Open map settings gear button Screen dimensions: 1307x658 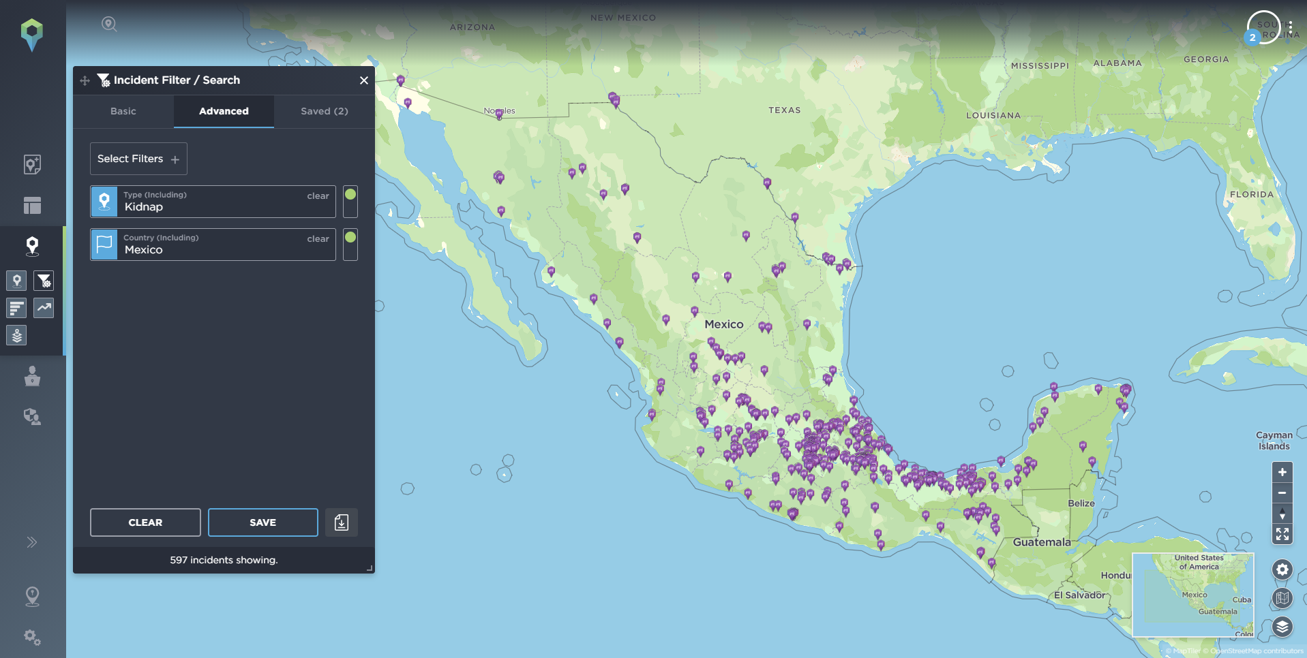click(x=1282, y=569)
